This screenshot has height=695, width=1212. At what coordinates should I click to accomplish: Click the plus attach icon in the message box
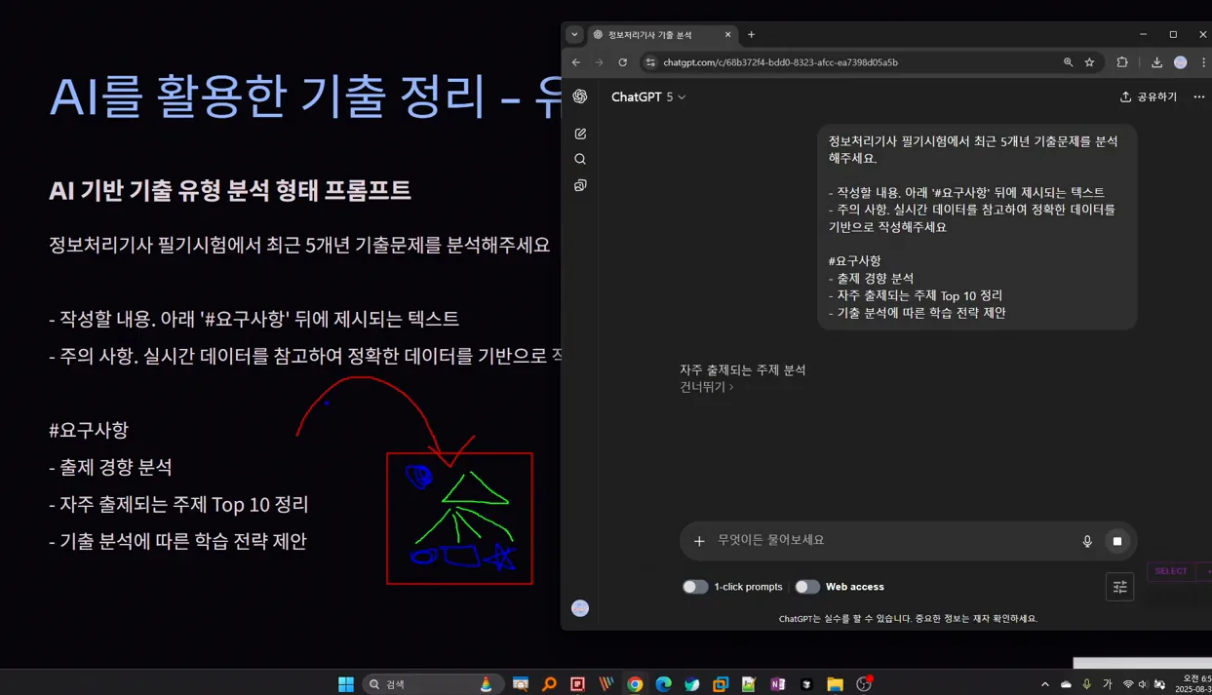[699, 541]
